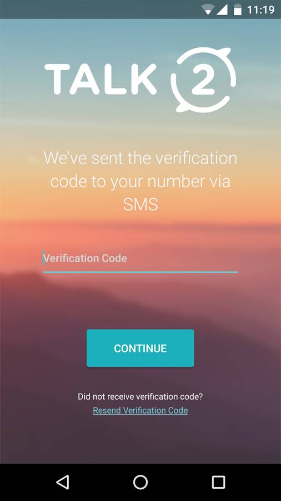Tap empty status bar area beside Wi-Fi icon
Image resolution: width=281 pixels, height=501 pixels.
pyautogui.click(x=96, y=9)
